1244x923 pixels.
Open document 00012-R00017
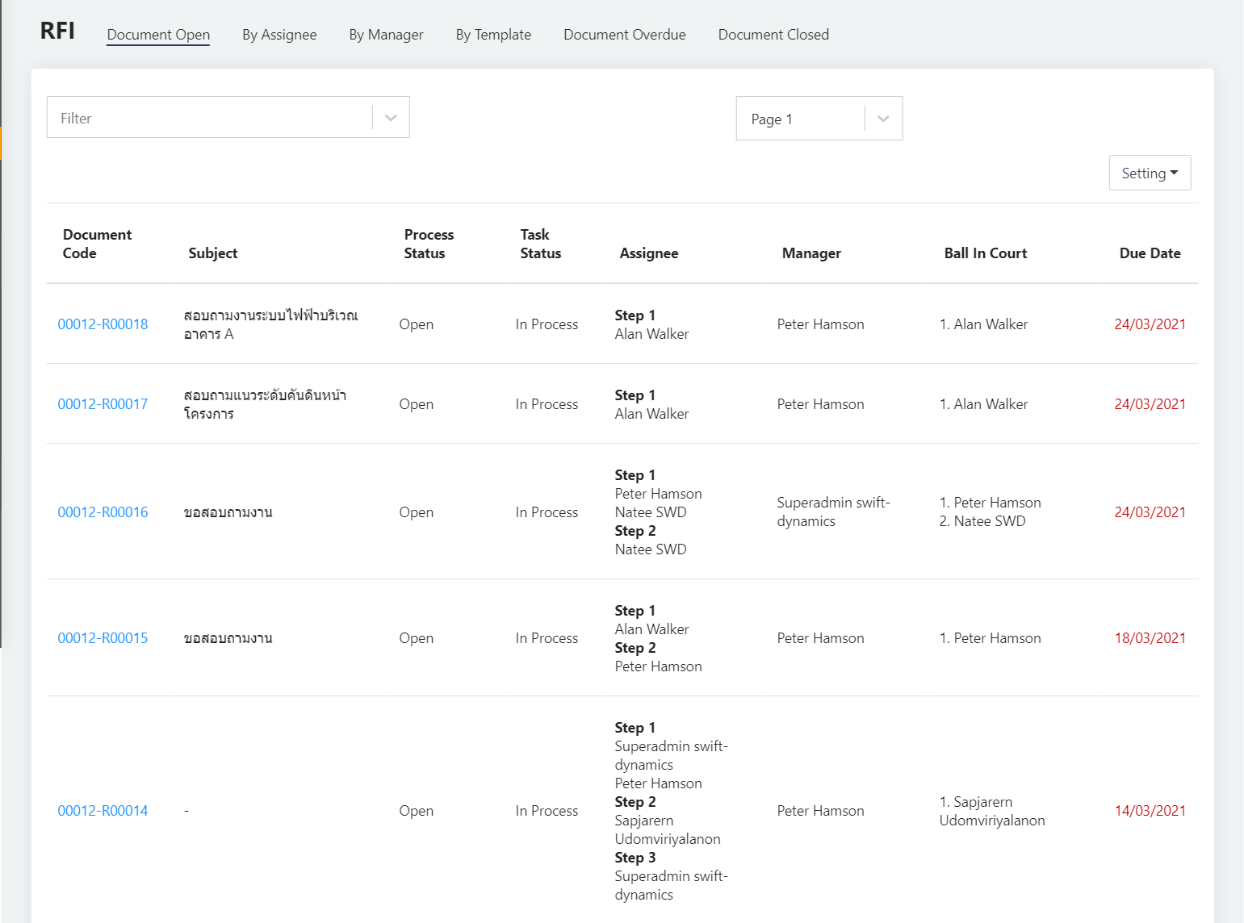point(103,404)
